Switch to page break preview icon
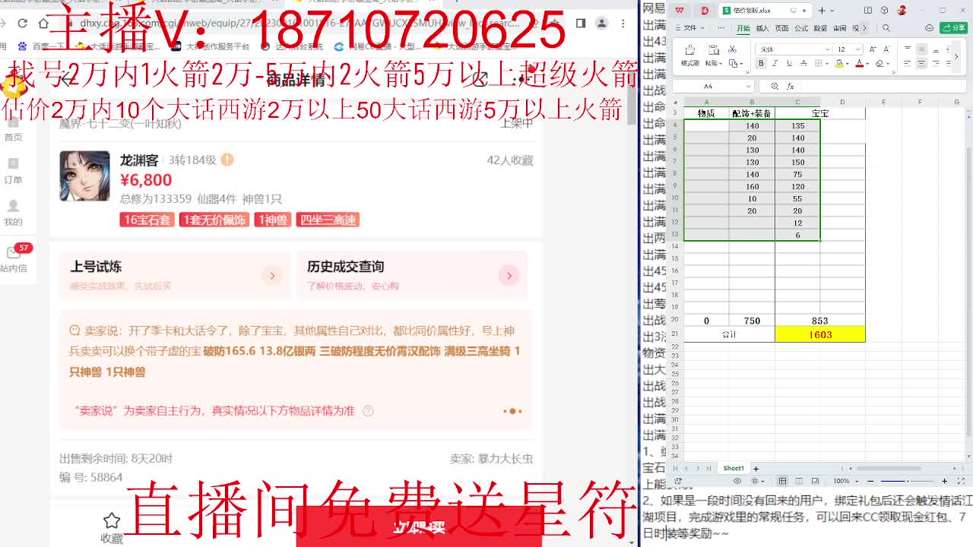Screen dimensions: 973x547 [815, 481]
